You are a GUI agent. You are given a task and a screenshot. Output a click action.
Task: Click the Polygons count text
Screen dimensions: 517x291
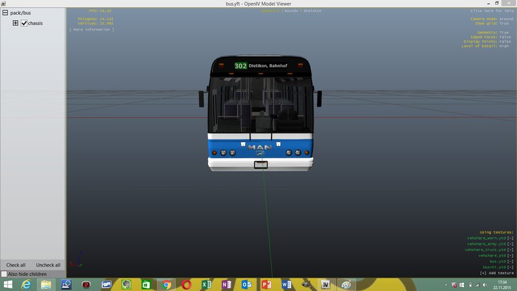tap(95, 19)
